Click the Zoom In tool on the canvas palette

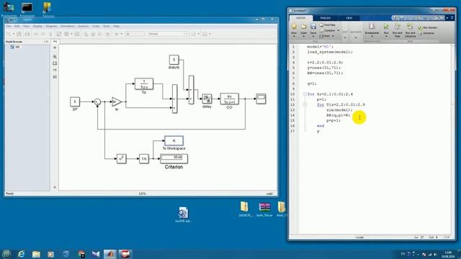pyautogui.click(x=55, y=56)
